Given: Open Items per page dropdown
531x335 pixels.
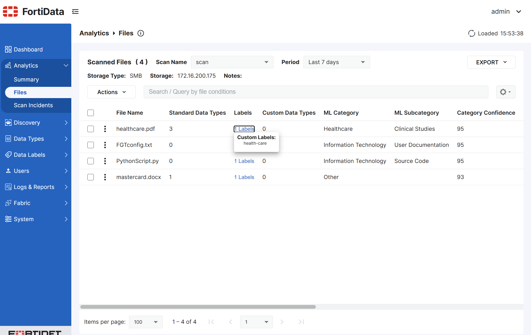Looking at the screenshot, I should (146, 322).
